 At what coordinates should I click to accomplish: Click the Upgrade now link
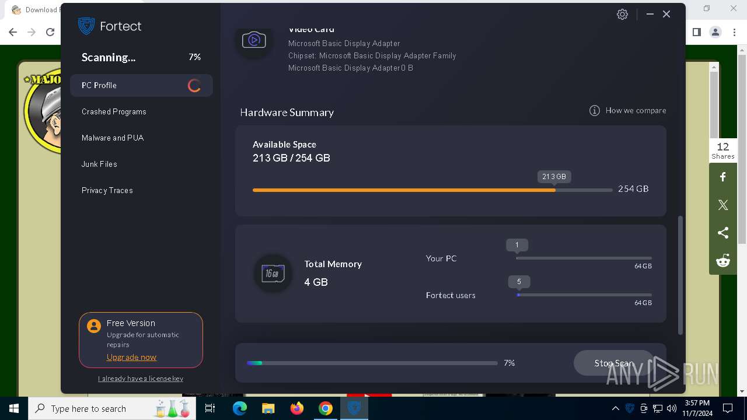[131, 357]
